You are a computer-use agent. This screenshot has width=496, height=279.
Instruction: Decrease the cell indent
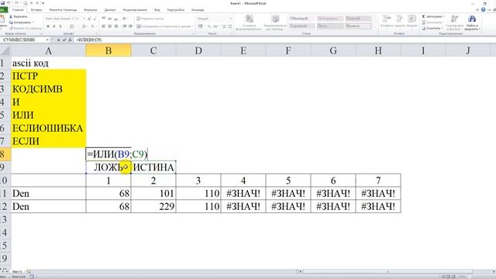(x=124, y=26)
